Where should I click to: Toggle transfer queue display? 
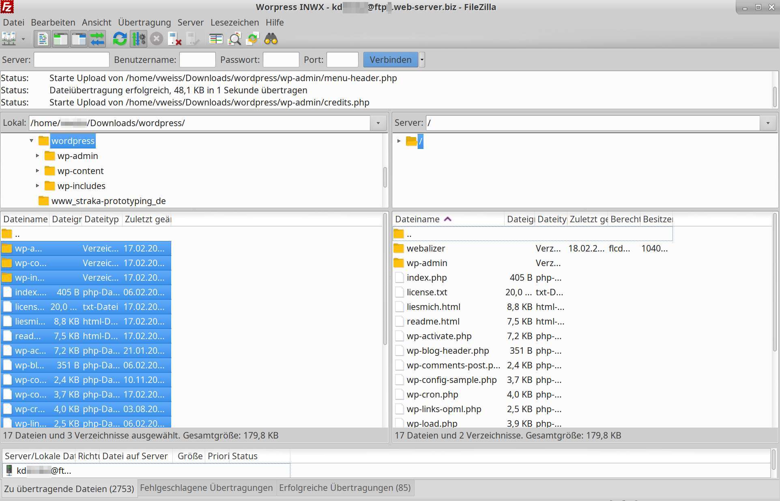click(x=97, y=39)
